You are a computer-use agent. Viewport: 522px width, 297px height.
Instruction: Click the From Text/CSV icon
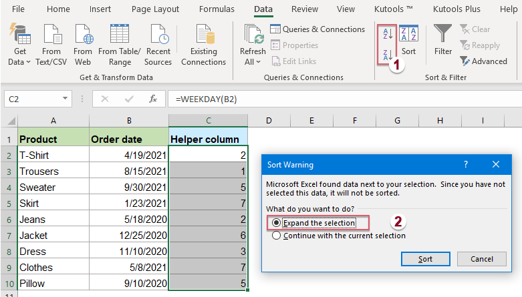tap(51, 35)
